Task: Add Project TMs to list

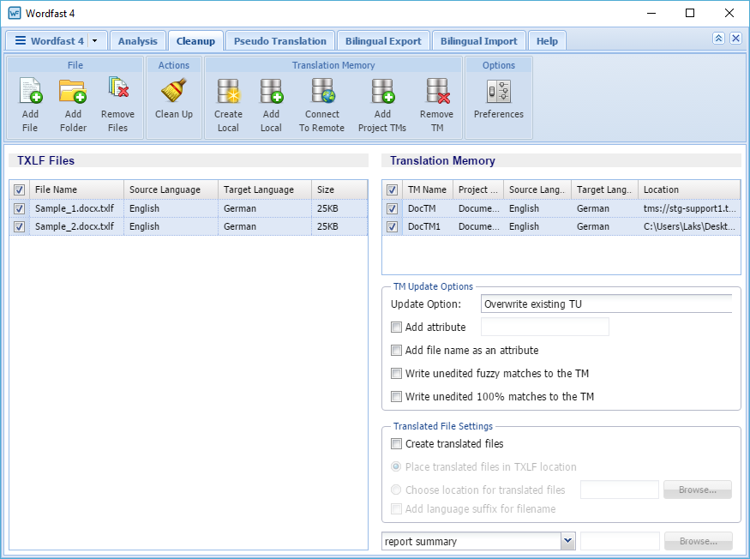Action: click(382, 91)
